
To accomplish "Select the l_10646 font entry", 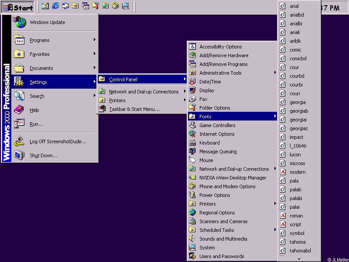I will tap(299, 146).
